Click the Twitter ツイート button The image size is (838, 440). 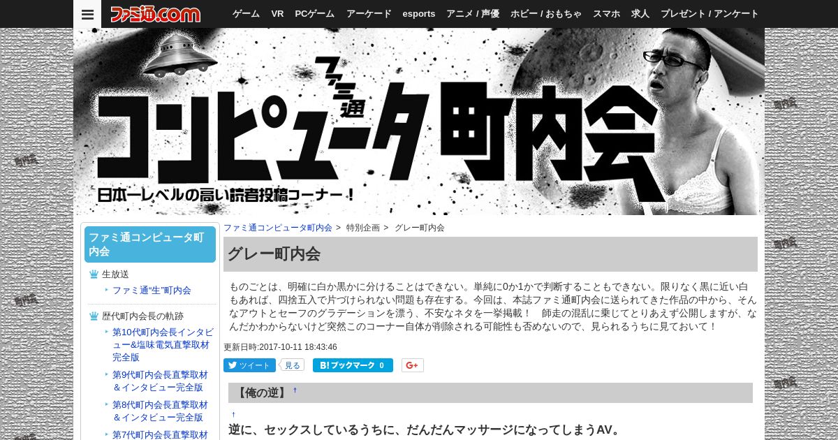[x=249, y=365]
